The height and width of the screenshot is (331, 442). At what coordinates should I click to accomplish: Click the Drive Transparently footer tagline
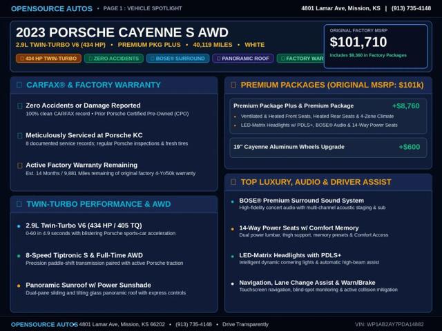click(x=245, y=325)
